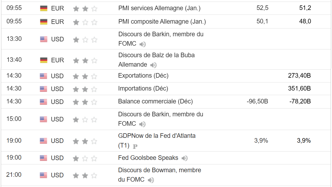Open the PMI composite Allemagne (Jan.) event
The height and width of the screenshot is (187, 332).
[x=162, y=22]
